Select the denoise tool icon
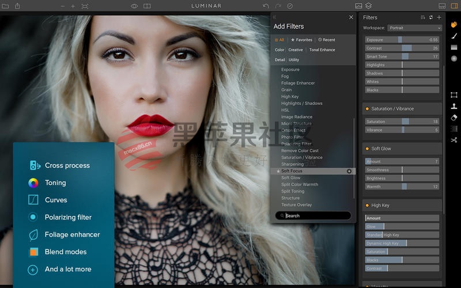Image resolution: width=461 pixels, height=288 pixels. pyautogui.click(x=454, y=128)
